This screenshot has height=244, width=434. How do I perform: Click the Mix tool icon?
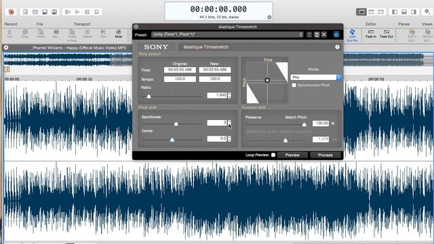click(56, 33)
